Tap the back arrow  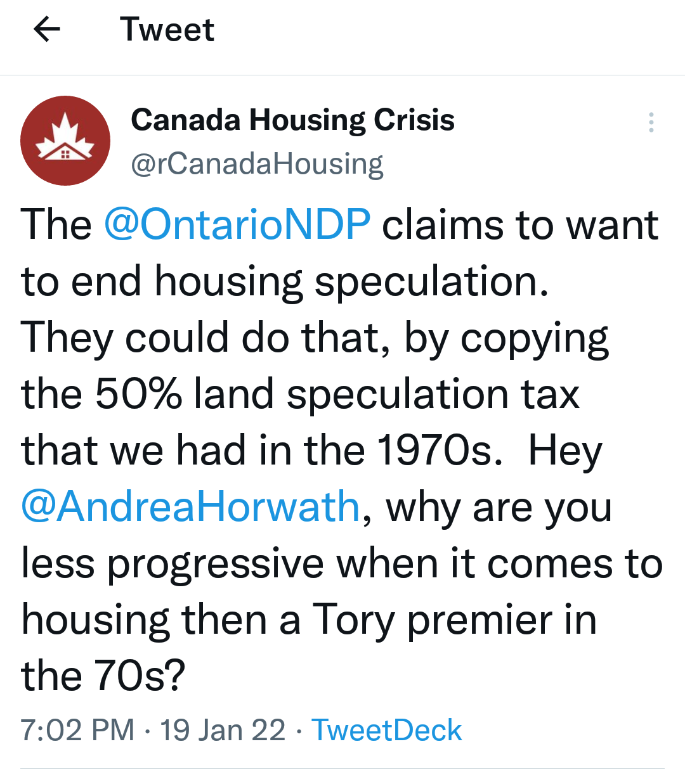point(46,29)
